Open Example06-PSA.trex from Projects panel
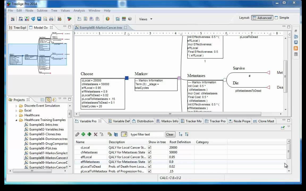Image resolution: width=306 pixels, height=191 pixels. 43,148
